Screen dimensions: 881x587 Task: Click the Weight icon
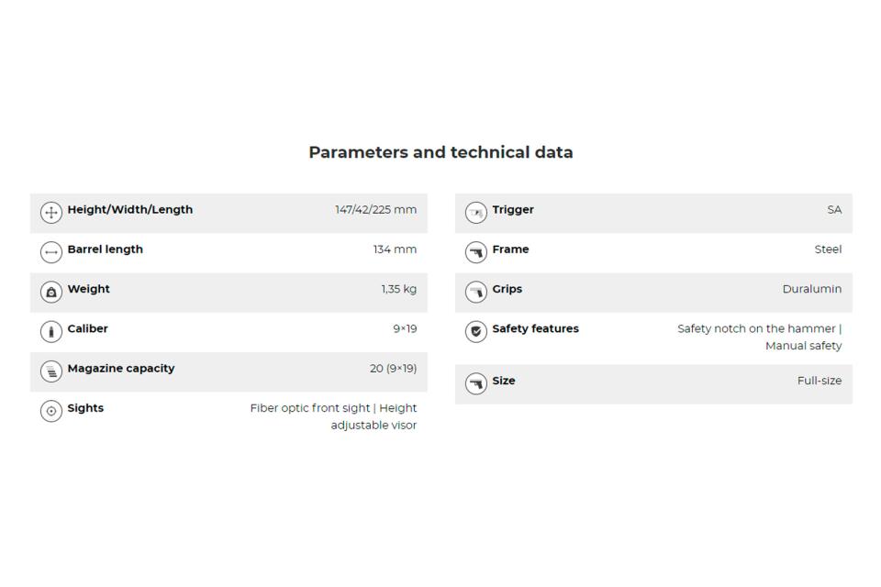click(51, 292)
